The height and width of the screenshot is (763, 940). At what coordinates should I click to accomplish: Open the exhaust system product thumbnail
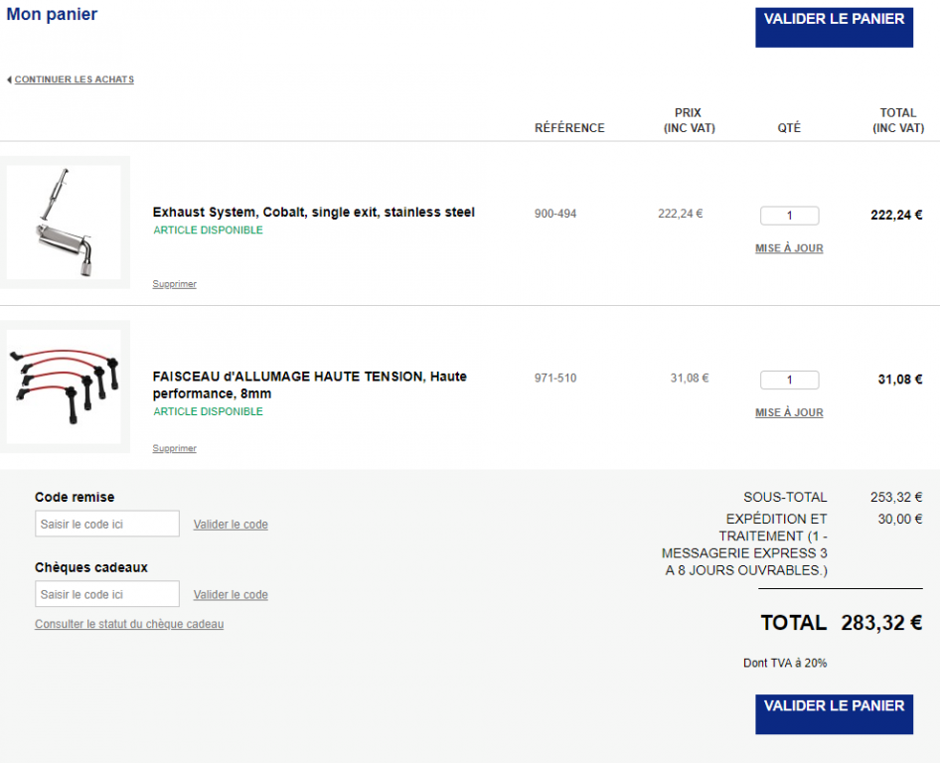point(65,223)
